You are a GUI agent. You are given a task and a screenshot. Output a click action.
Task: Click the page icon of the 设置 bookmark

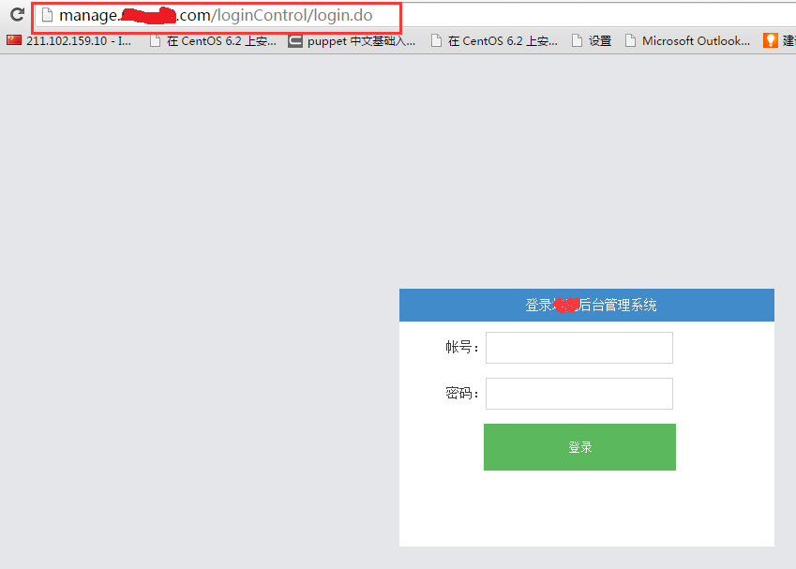(578, 40)
